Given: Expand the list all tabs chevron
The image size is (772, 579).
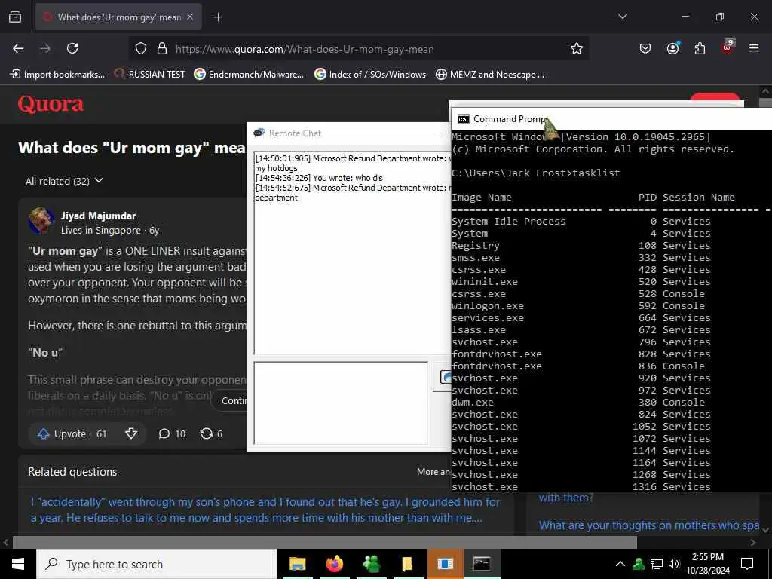Looking at the screenshot, I should point(622,17).
